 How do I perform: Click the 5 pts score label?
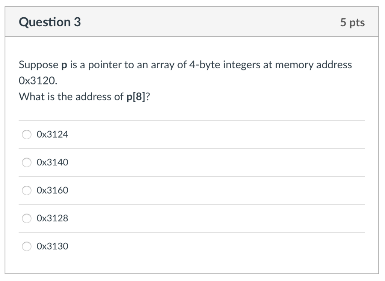point(352,22)
